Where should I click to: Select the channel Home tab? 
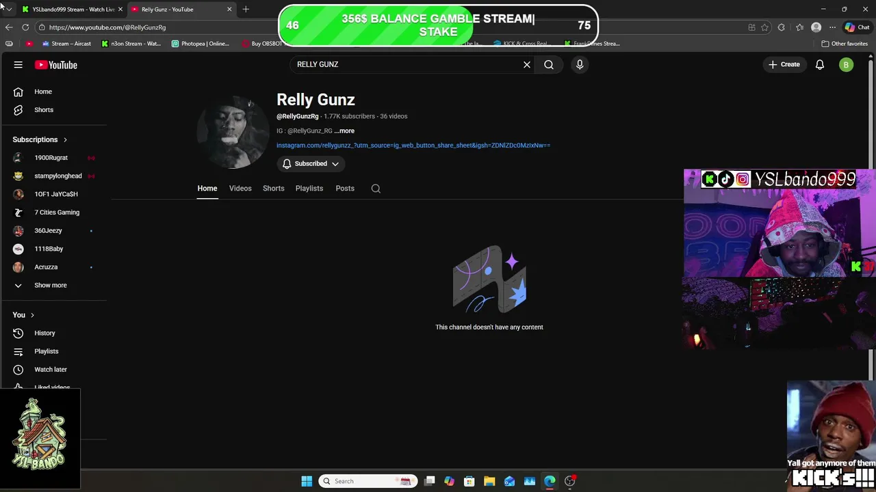[207, 189]
